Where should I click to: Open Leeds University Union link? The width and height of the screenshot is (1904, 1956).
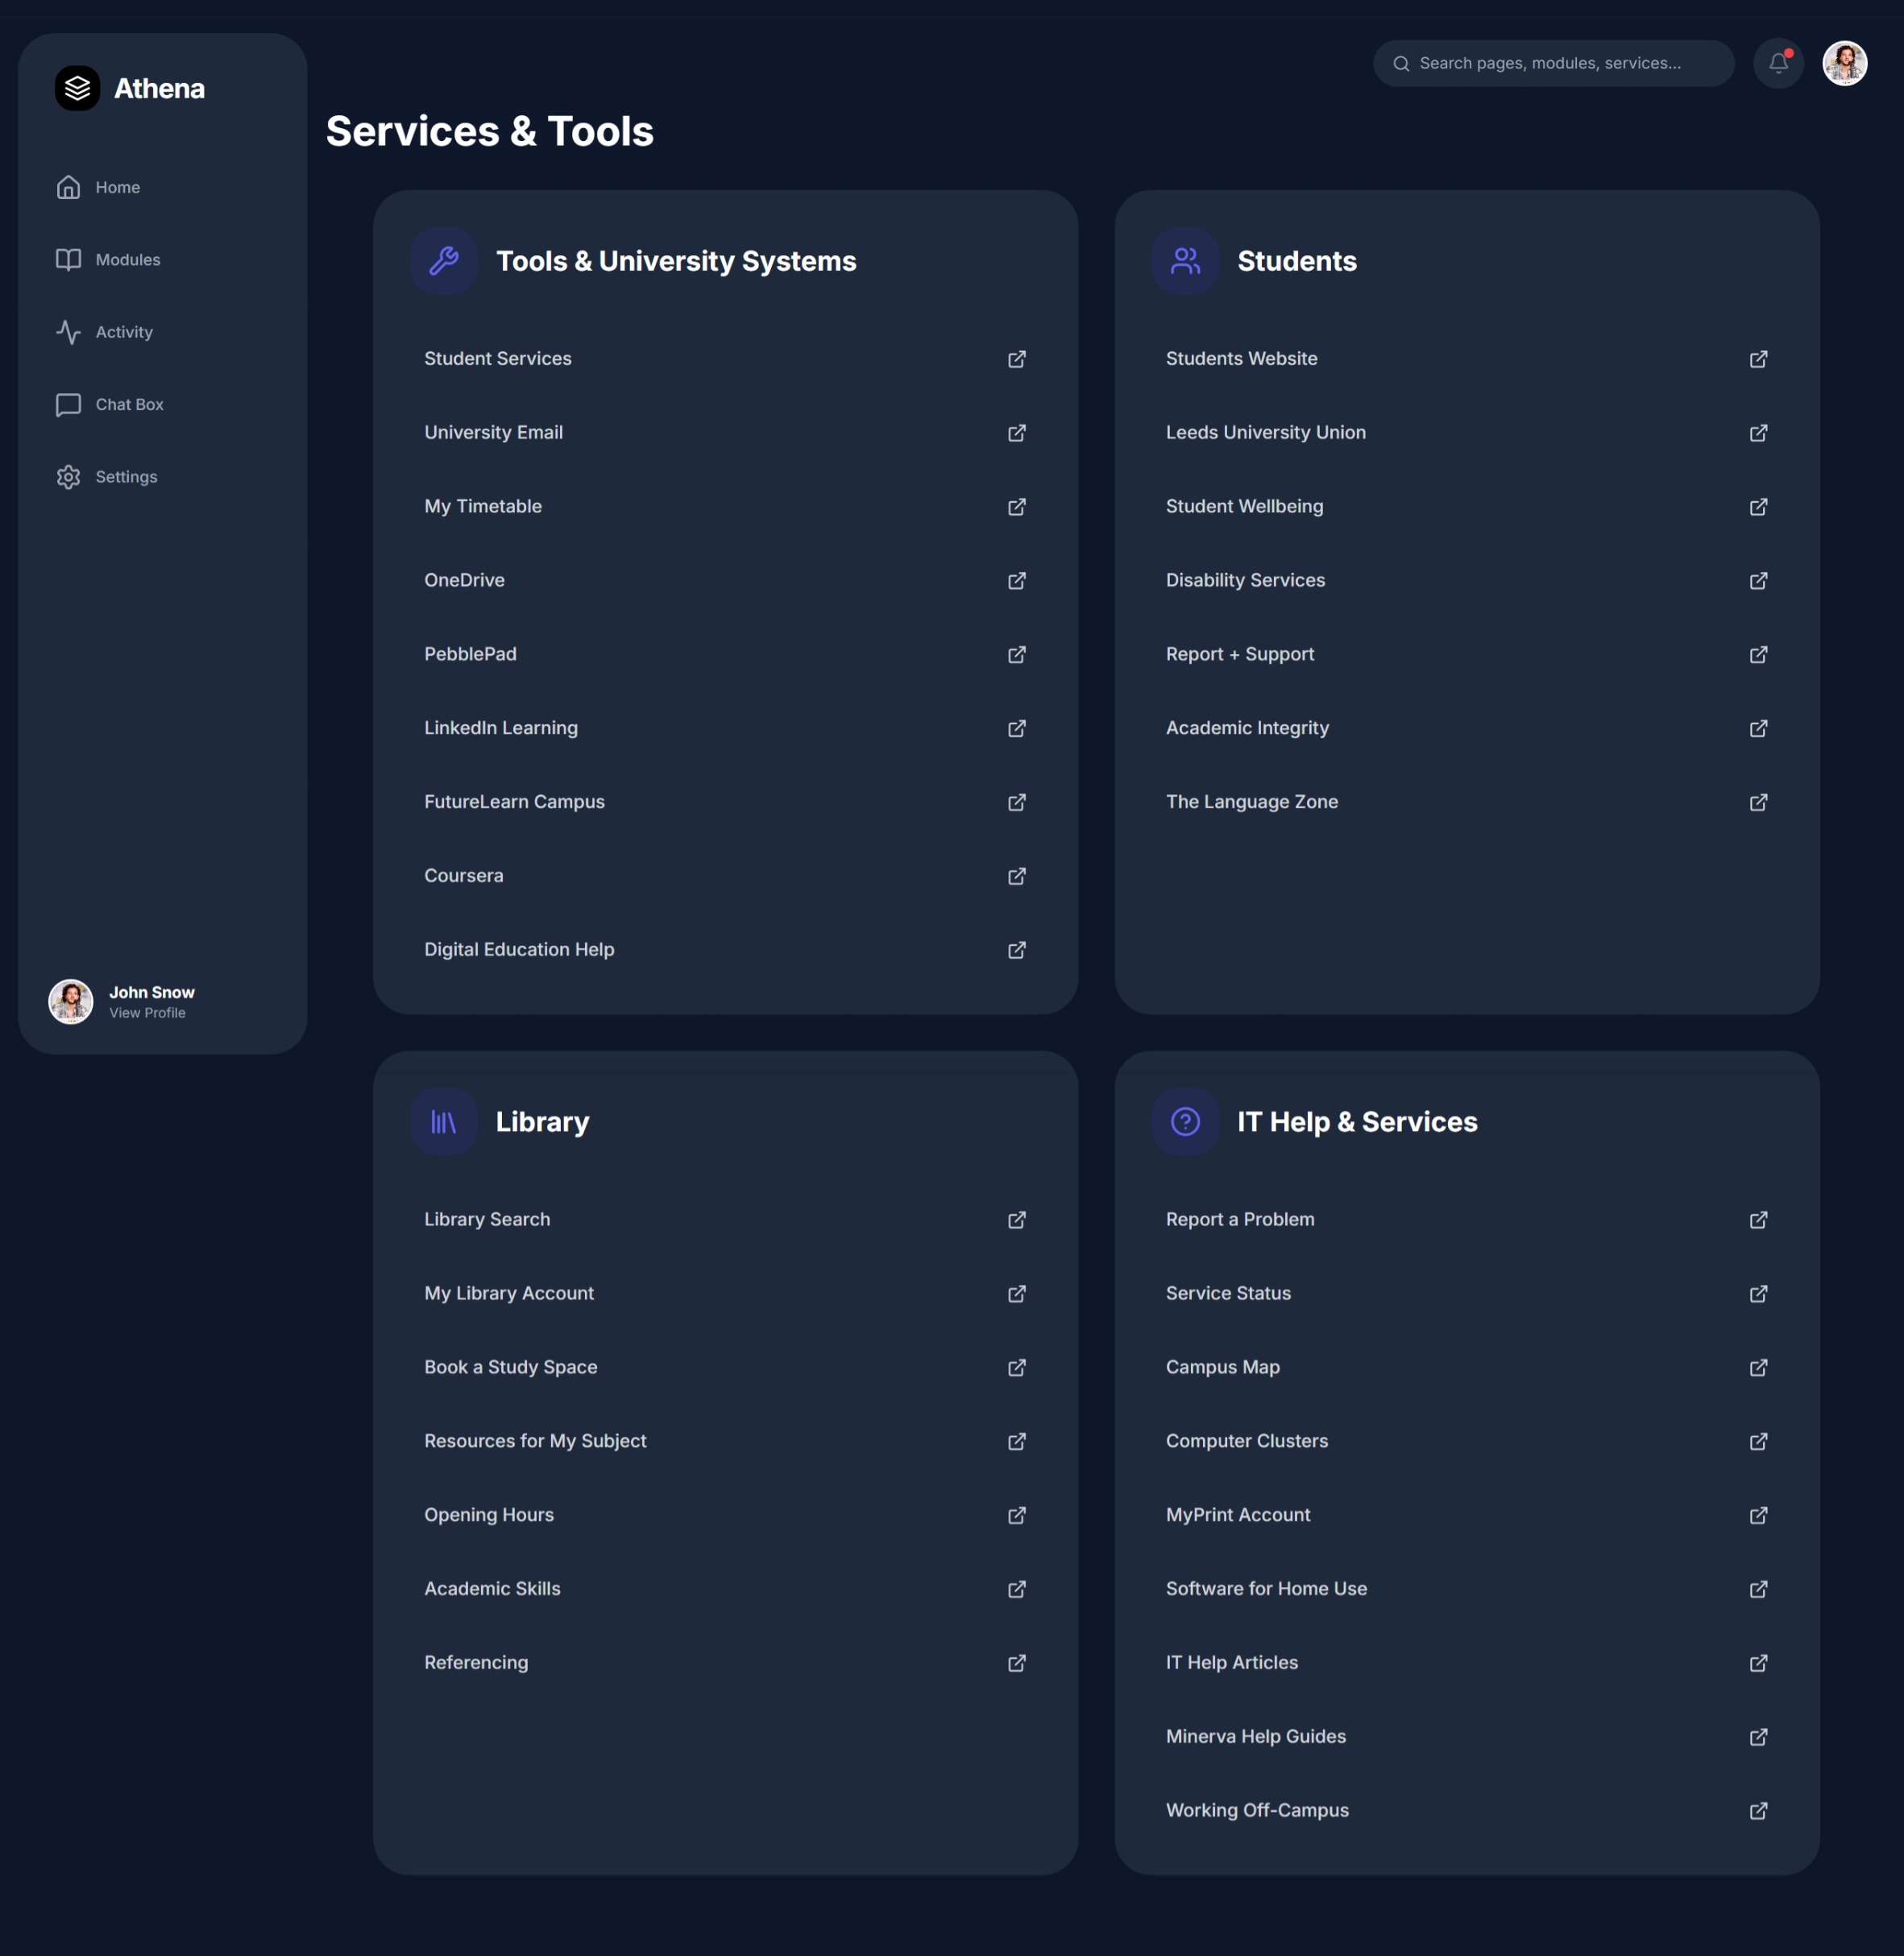1265,432
